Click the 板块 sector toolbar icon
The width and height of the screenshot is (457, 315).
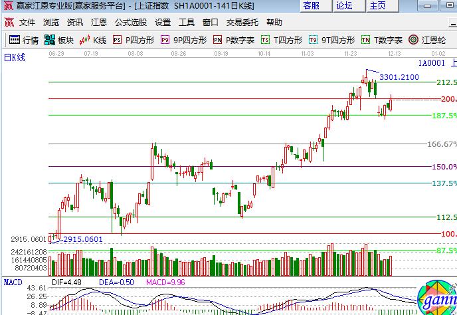click(x=59, y=40)
